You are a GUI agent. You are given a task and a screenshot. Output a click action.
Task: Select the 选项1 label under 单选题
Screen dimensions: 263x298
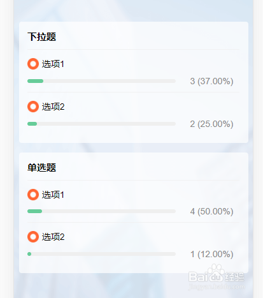point(53,195)
